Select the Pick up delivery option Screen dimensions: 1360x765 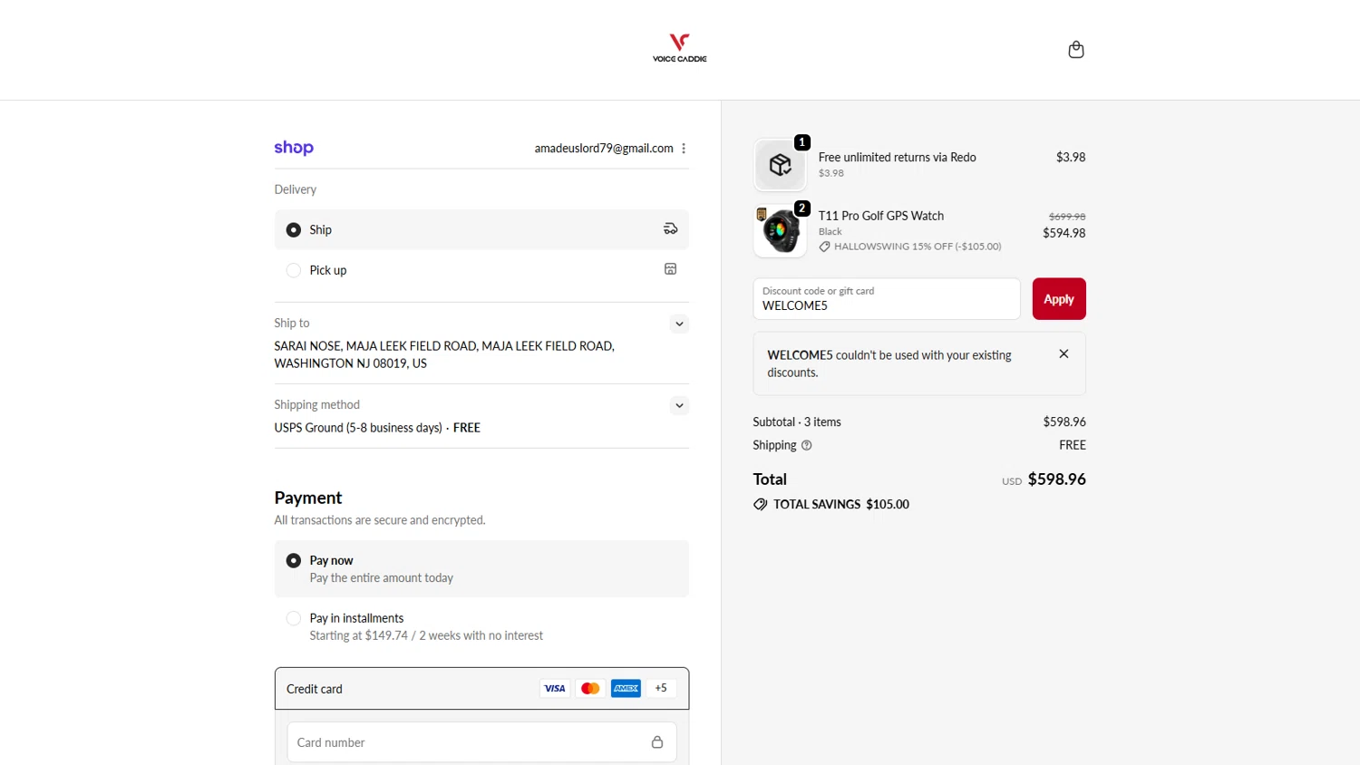pyautogui.click(x=481, y=270)
